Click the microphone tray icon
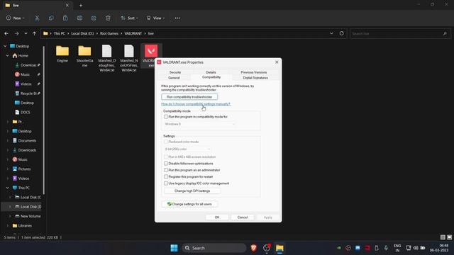454x255 pixels. (x=386, y=248)
